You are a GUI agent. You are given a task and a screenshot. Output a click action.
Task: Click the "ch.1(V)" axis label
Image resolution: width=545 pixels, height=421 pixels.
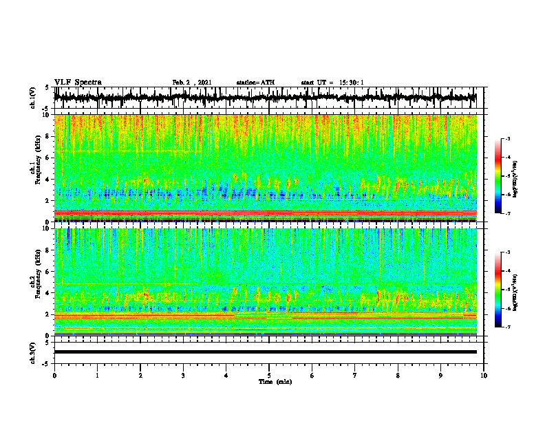[x=33, y=98]
